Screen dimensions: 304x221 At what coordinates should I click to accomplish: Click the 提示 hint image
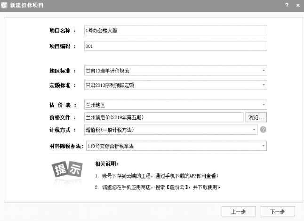point(67,169)
